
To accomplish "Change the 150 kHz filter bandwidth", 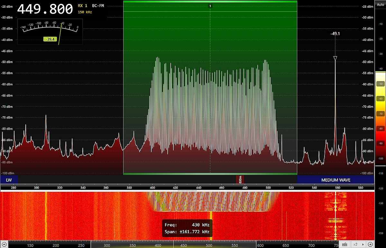I will click(x=85, y=12).
